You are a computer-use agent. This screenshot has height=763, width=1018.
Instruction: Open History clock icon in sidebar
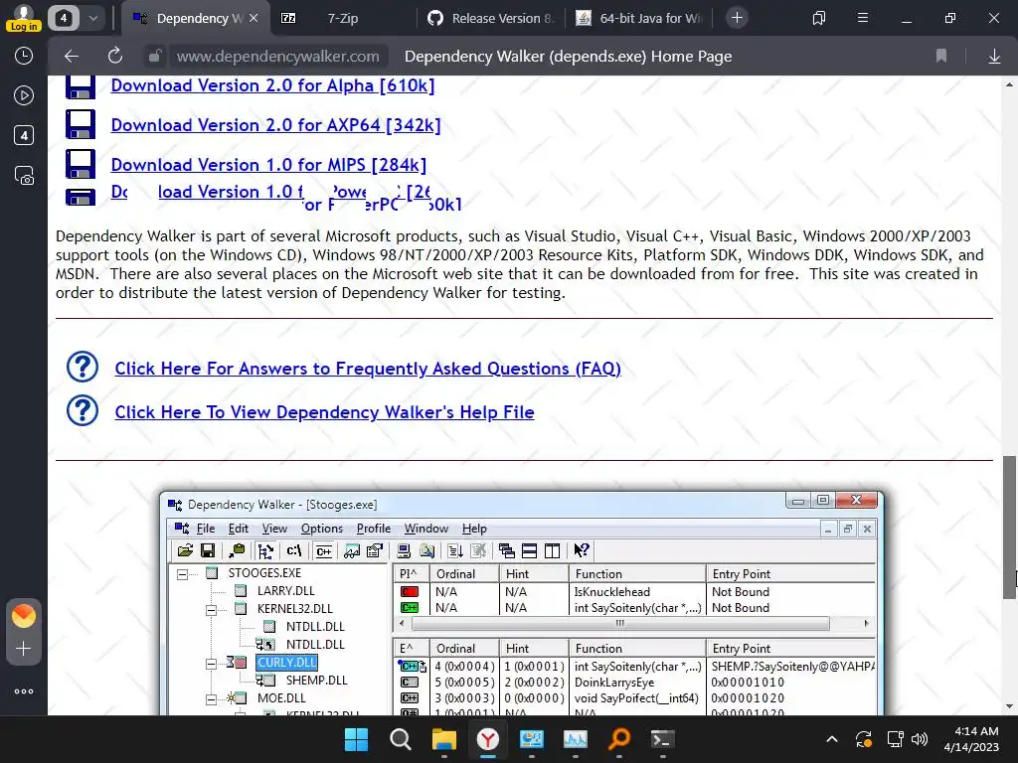pyautogui.click(x=24, y=56)
